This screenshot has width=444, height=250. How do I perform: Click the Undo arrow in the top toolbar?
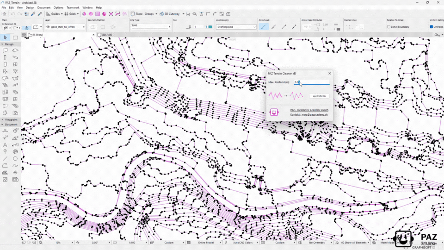pos(13,13)
